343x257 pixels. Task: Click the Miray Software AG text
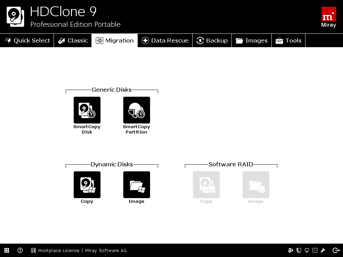(x=106, y=250)
